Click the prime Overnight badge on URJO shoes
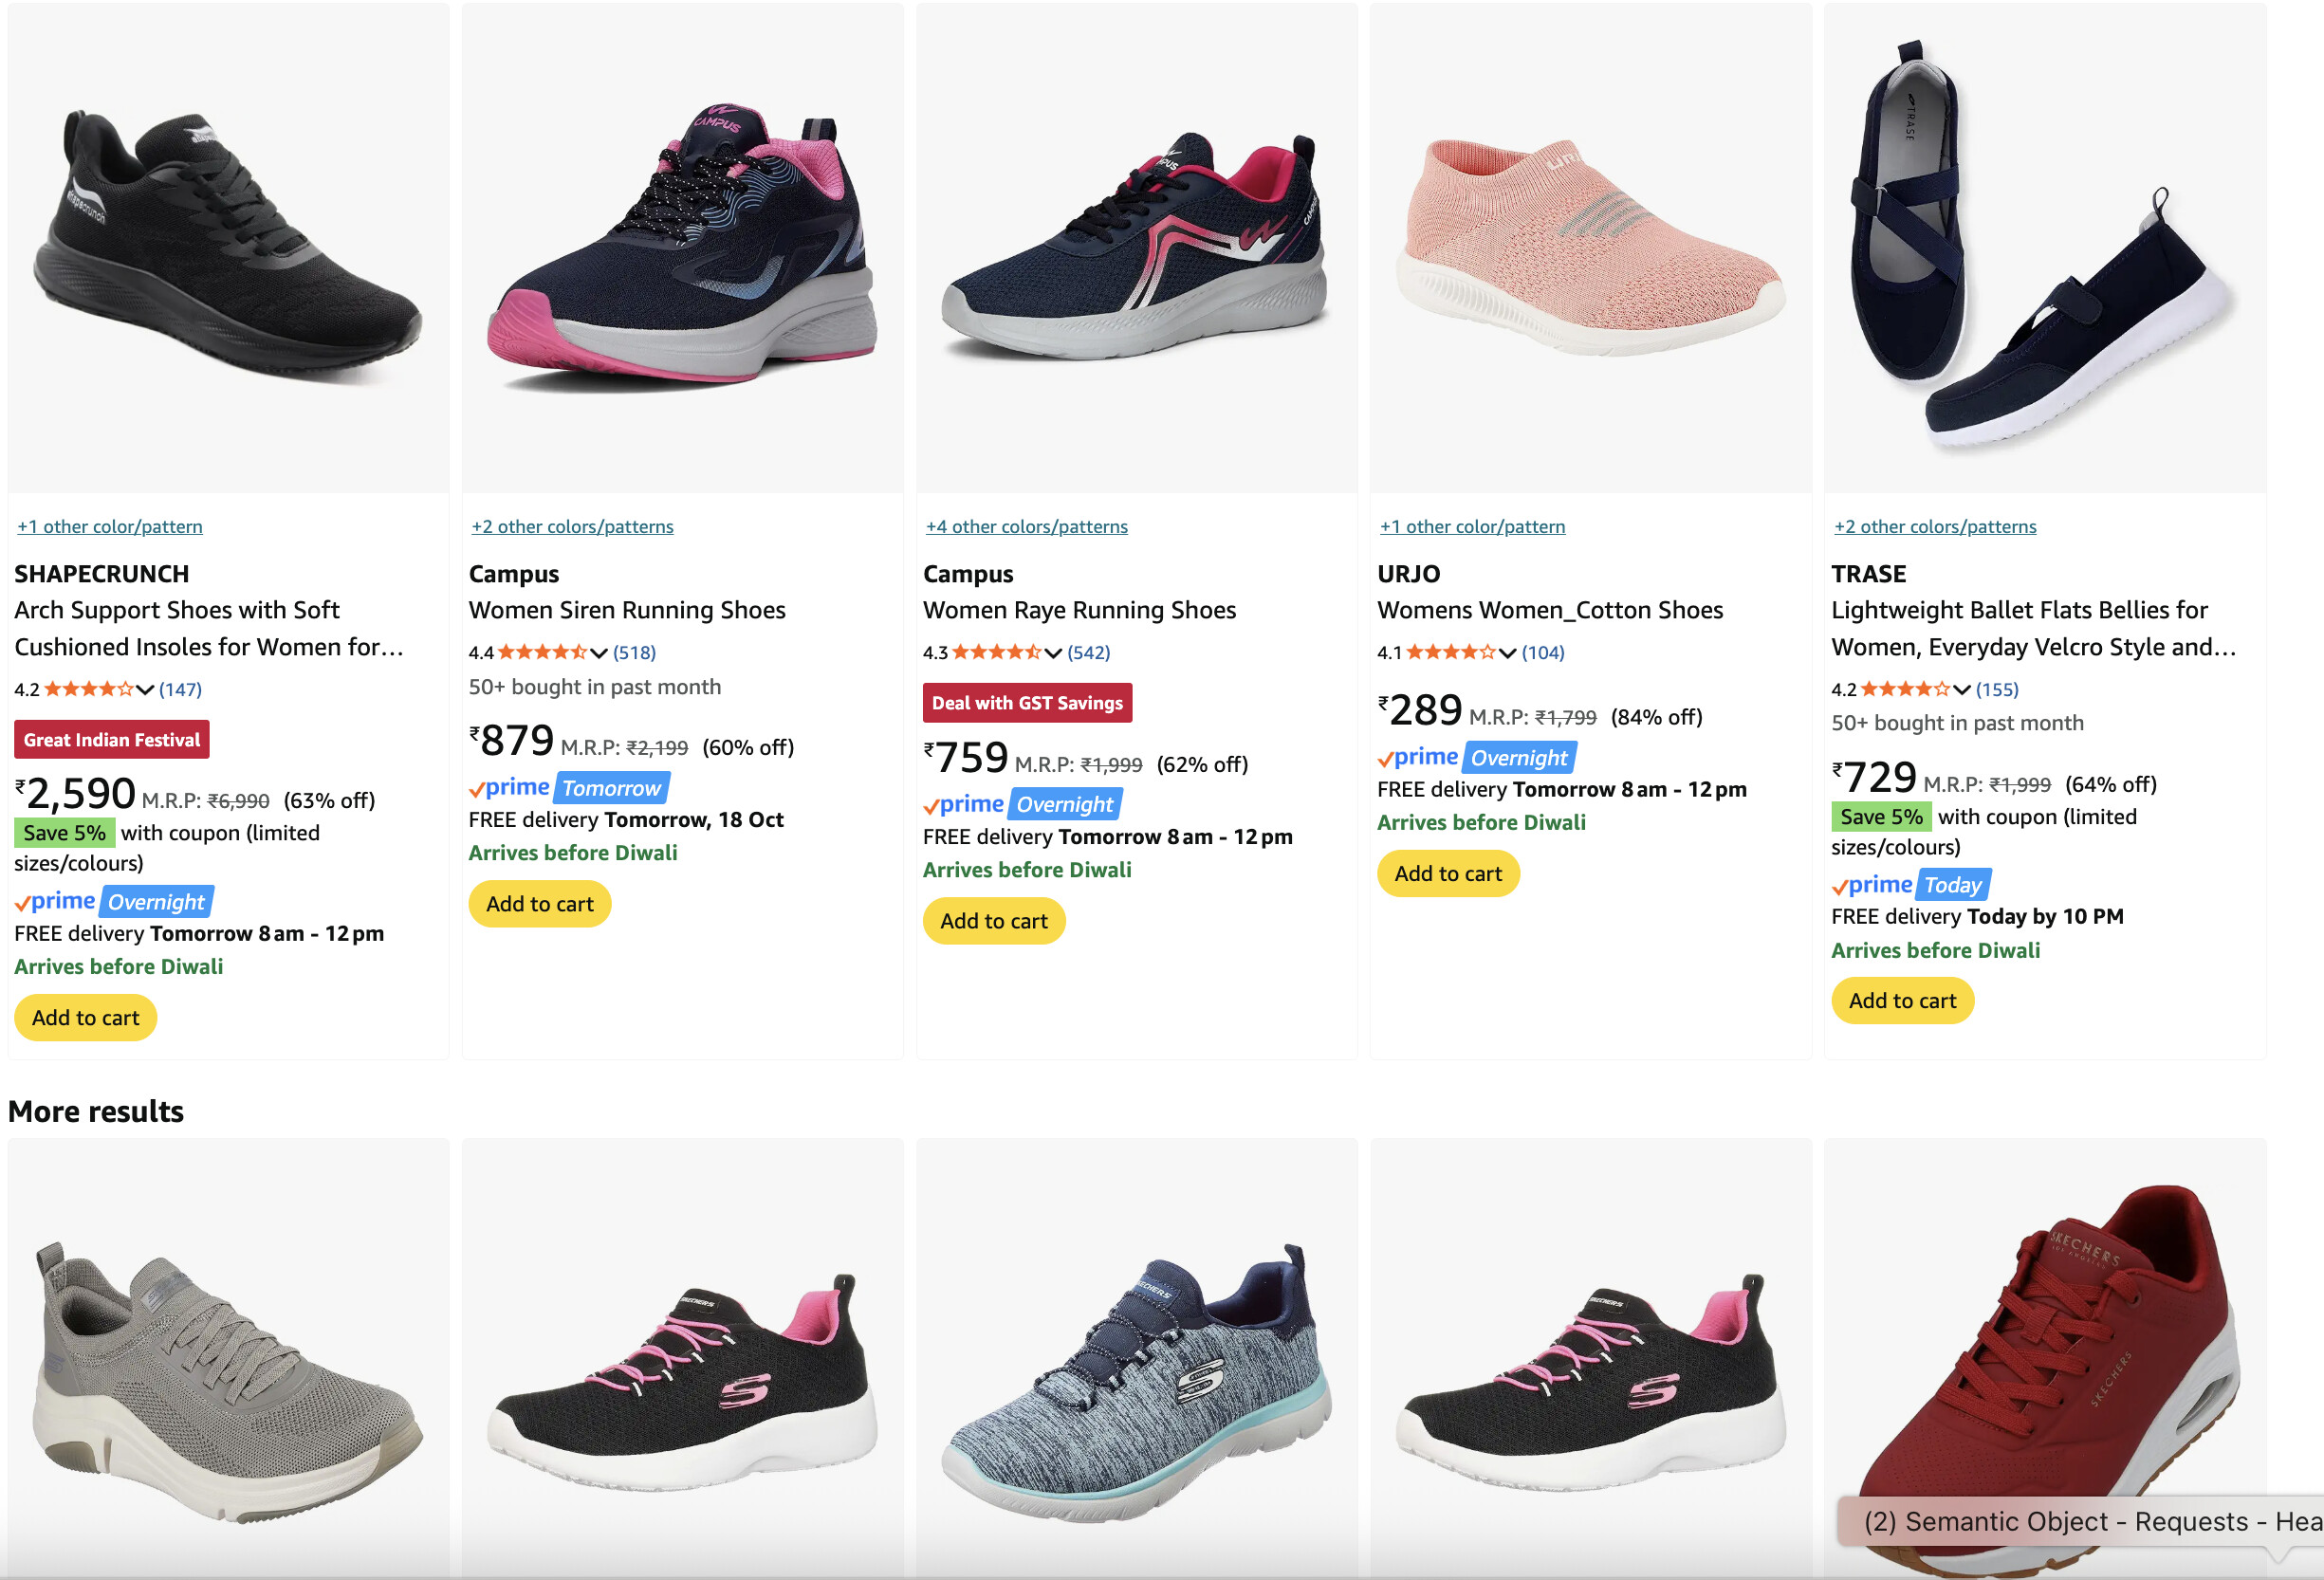2324x1580 pixels. tap(1476, 758)
